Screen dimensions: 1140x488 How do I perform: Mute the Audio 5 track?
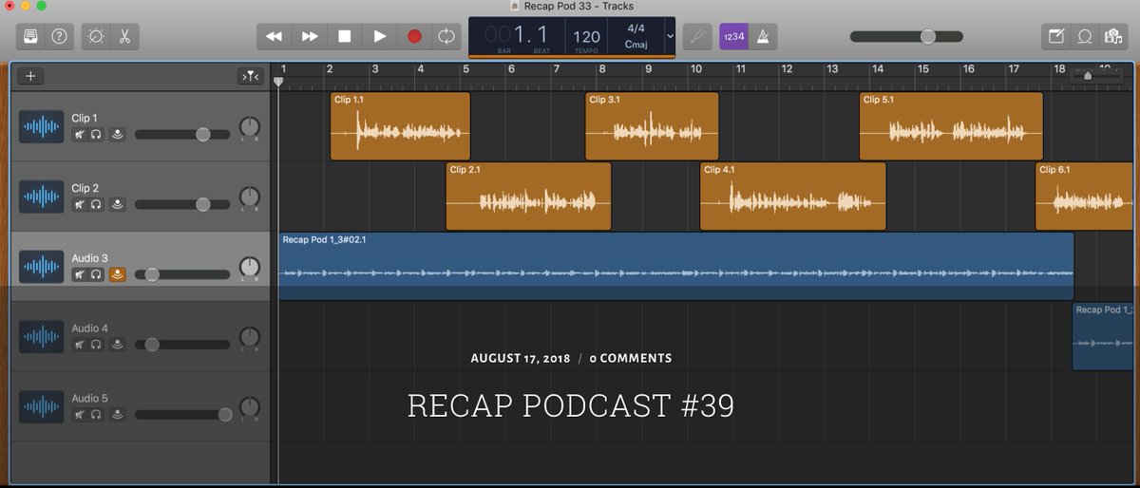[x=80, y=414]
